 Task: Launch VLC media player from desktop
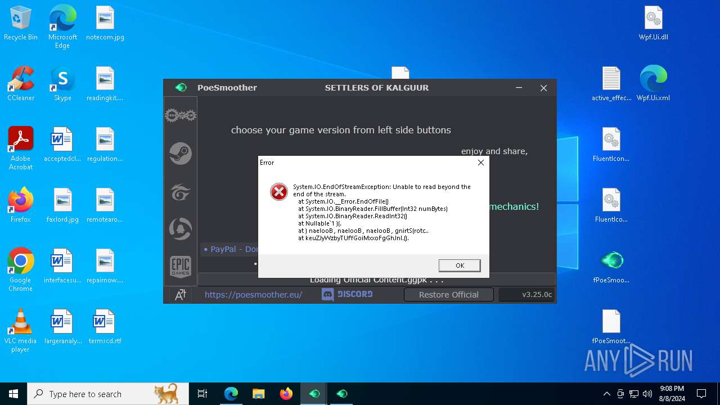click(21, 331)
